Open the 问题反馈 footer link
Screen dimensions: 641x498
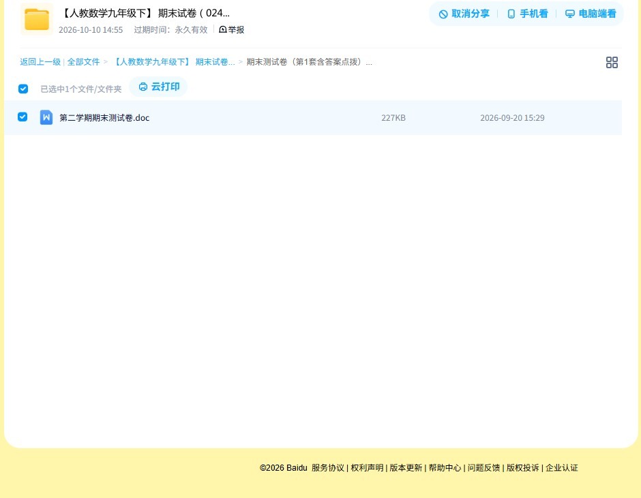pyautogui.click(x=483, y=468)
